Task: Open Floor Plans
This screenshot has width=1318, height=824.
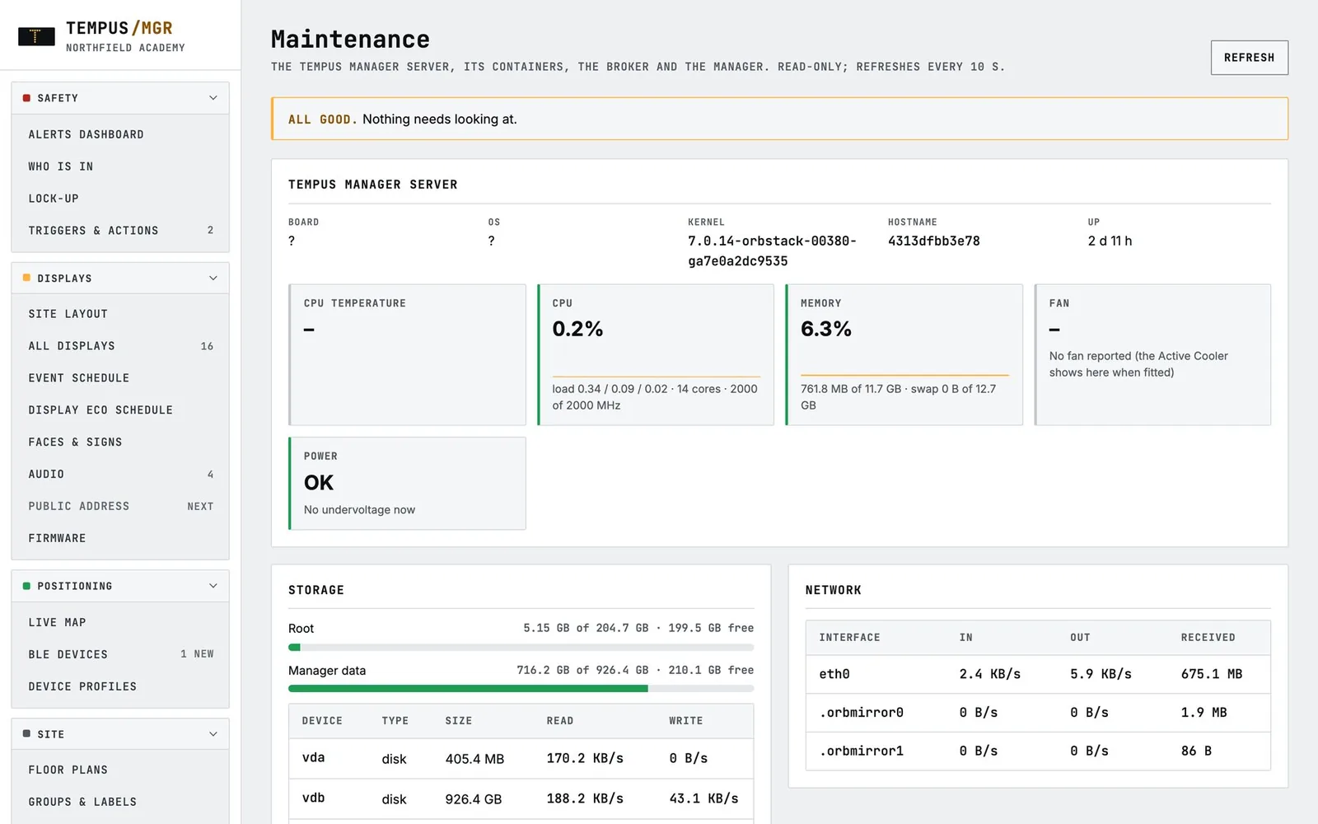Action: [120, 770]
